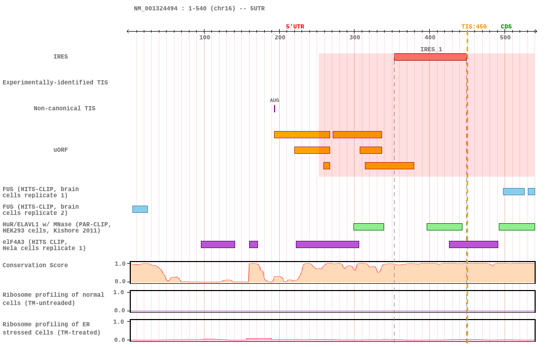The width and height of the screenshot is (545, 347).
Task: Click the eIF4A3 purple site overlapping the TIS
Action: [x=474, y=244]
